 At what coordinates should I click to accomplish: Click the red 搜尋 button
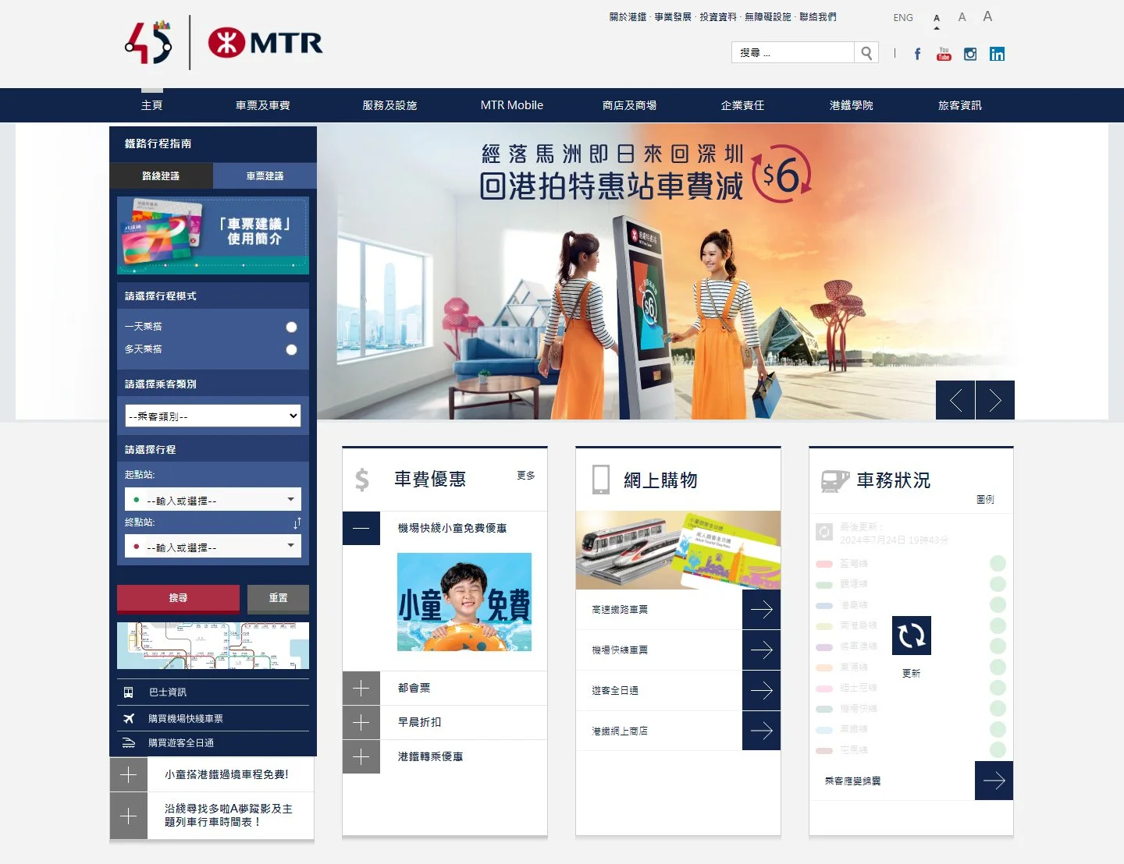point(178,598)
